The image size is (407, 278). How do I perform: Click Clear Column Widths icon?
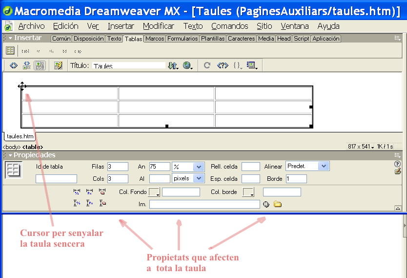point(102,192)
